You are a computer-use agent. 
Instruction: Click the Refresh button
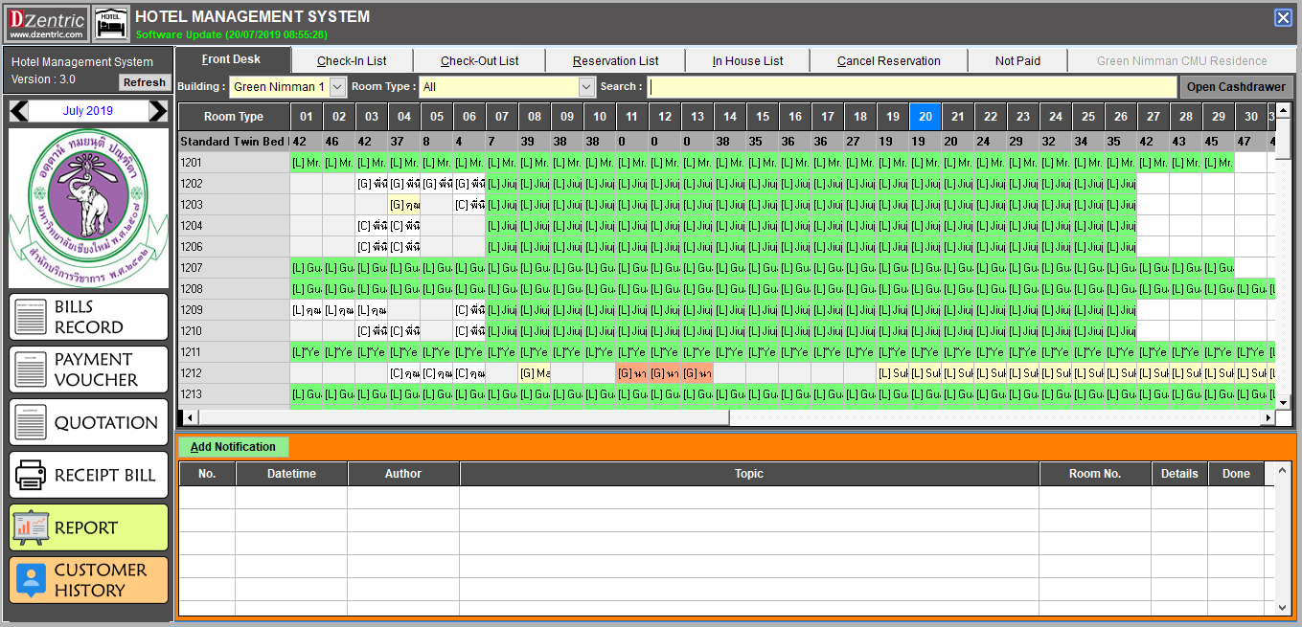(145, 82)
